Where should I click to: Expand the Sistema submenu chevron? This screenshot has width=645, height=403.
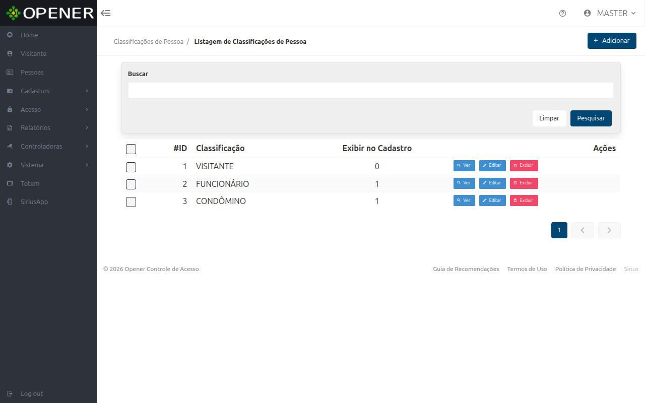pos(87,165)
